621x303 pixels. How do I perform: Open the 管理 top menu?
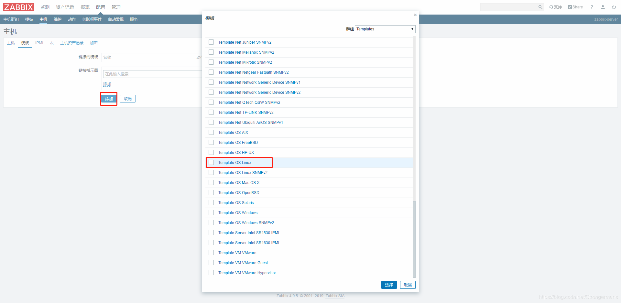tap(116, 7)
